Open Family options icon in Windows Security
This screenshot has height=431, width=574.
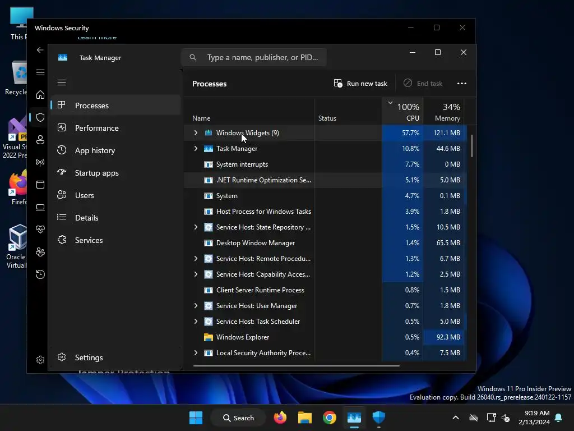(x=40, y=252)
